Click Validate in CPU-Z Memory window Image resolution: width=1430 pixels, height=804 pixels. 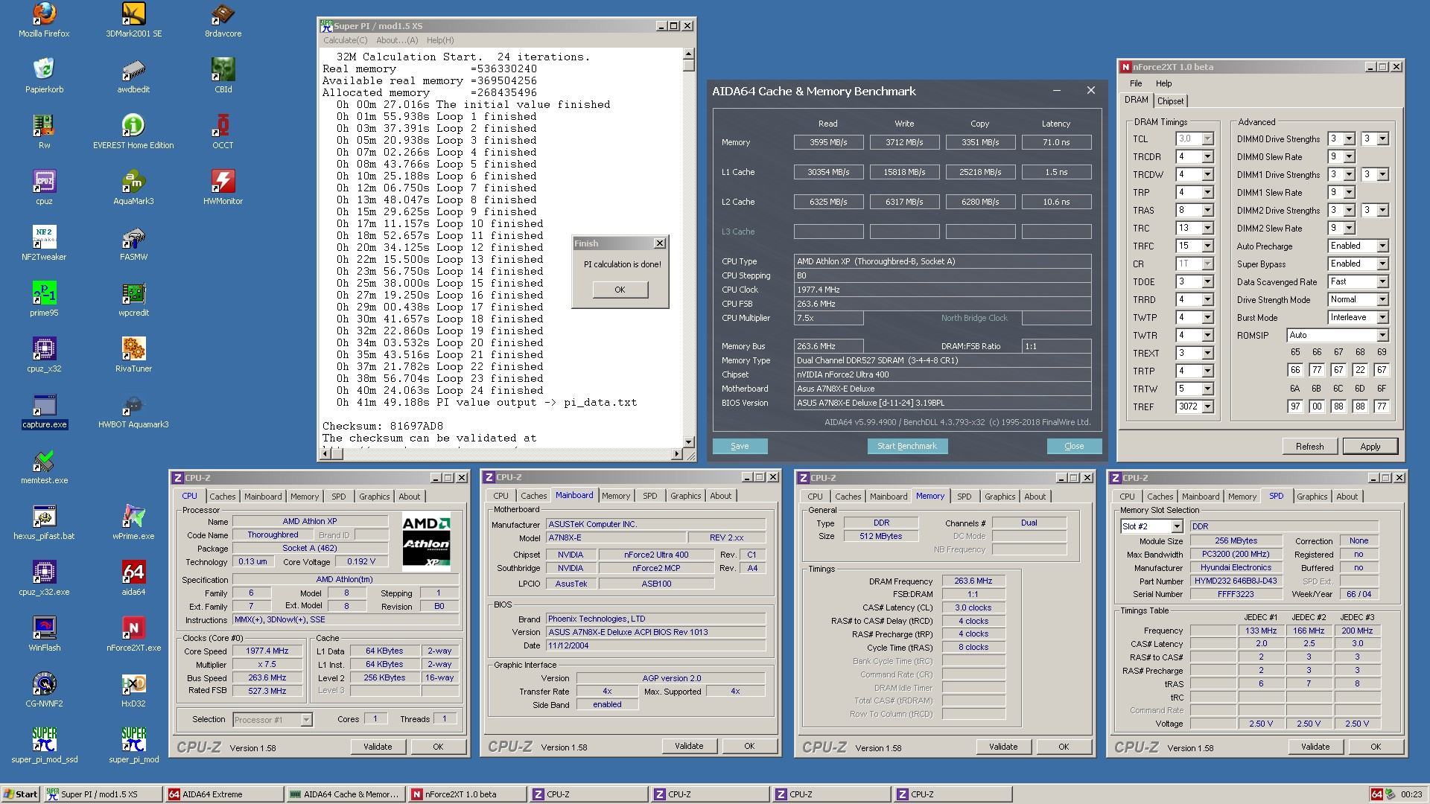[x=1002, y=747]
